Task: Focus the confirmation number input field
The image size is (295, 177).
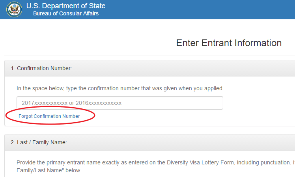Action: point(119,103)
